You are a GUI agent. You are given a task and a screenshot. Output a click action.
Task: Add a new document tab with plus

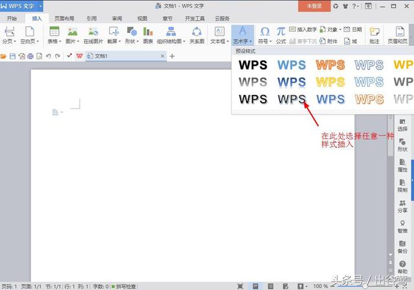172,56
